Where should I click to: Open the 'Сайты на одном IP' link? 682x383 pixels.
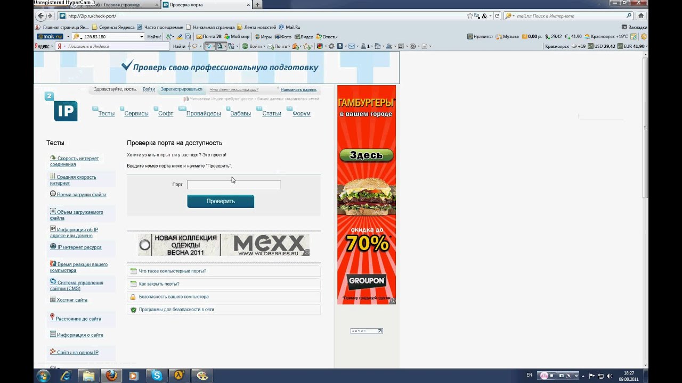(x=74, y=352)
